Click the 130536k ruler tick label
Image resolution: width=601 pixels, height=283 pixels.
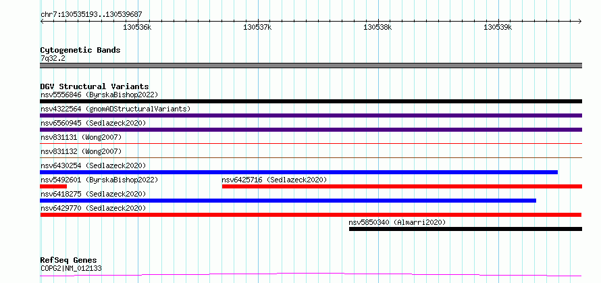click(138, 28)
